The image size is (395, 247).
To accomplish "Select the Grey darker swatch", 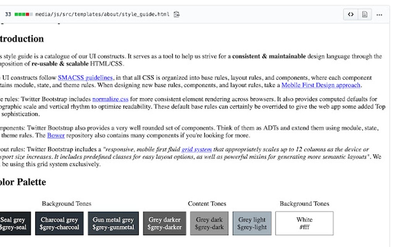I will click(x=165, y=223).
